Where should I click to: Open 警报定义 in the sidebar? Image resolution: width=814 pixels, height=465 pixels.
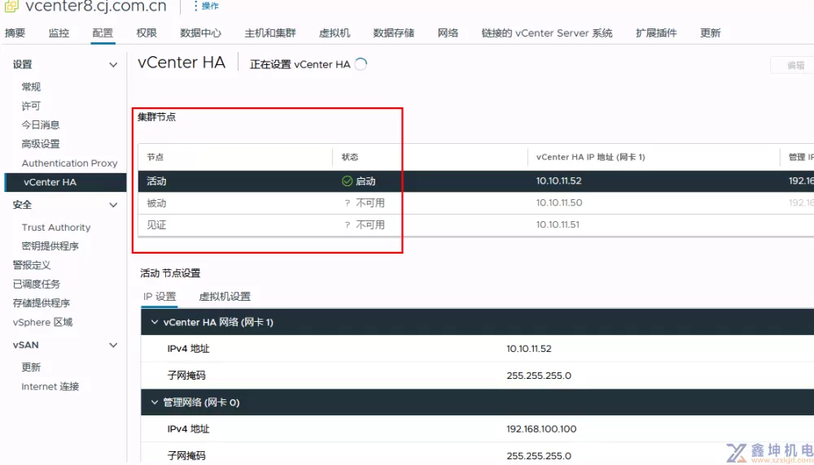pyautogui.click(x=32, y=265)
